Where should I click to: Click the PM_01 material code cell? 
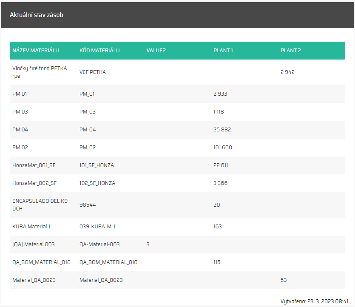(88, 94)
